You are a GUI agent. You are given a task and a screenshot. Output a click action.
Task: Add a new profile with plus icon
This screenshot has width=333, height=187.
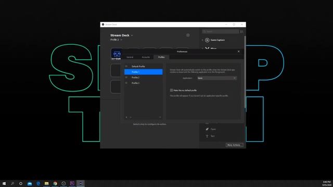pos(126,117)
